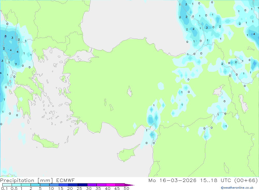The width and height of the screenshot is (259, 190).
Task: Click the '40' legend scale label
Action: (108, 188)
